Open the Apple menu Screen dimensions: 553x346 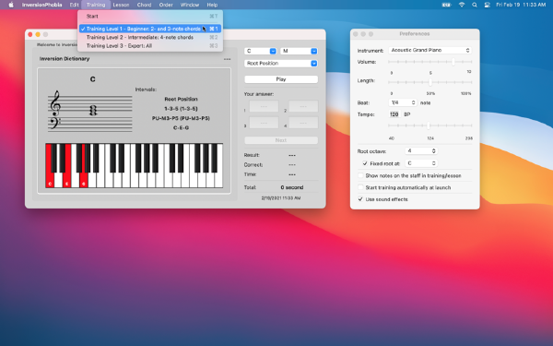(11, 5)
